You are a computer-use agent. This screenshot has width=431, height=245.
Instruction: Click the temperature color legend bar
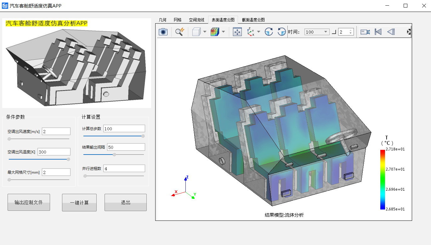(x=383, y=180)
